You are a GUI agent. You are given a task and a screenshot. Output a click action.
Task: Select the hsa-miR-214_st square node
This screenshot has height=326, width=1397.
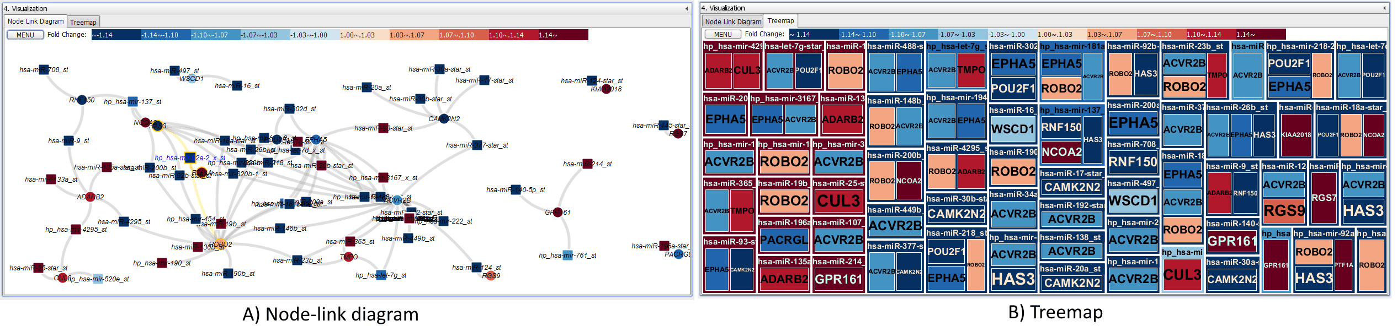click(587, 164)
